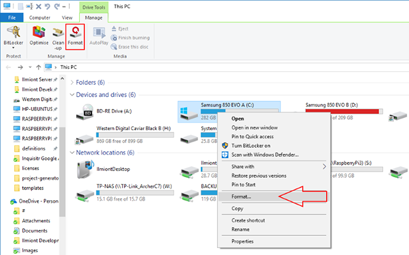Select the IlmiontDesktop network location
409x255 pixels.
coord(103,169)
